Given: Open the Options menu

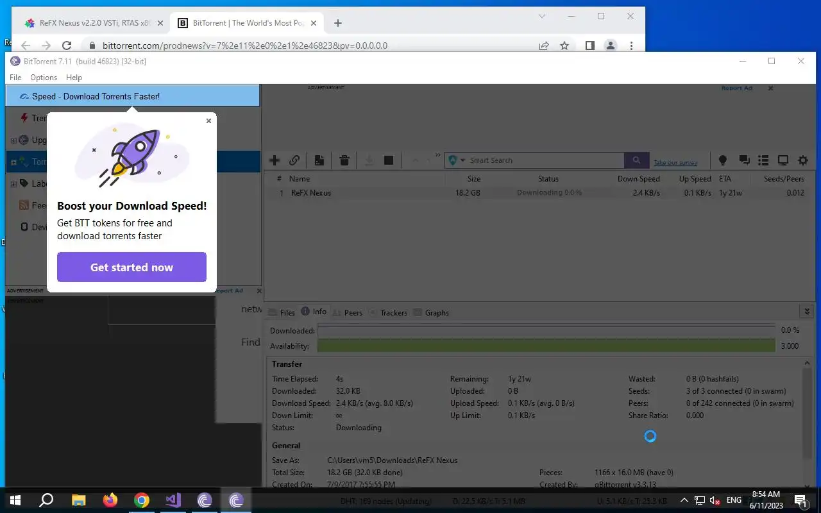Looking at the screenshot, I should tap(44, 78).
